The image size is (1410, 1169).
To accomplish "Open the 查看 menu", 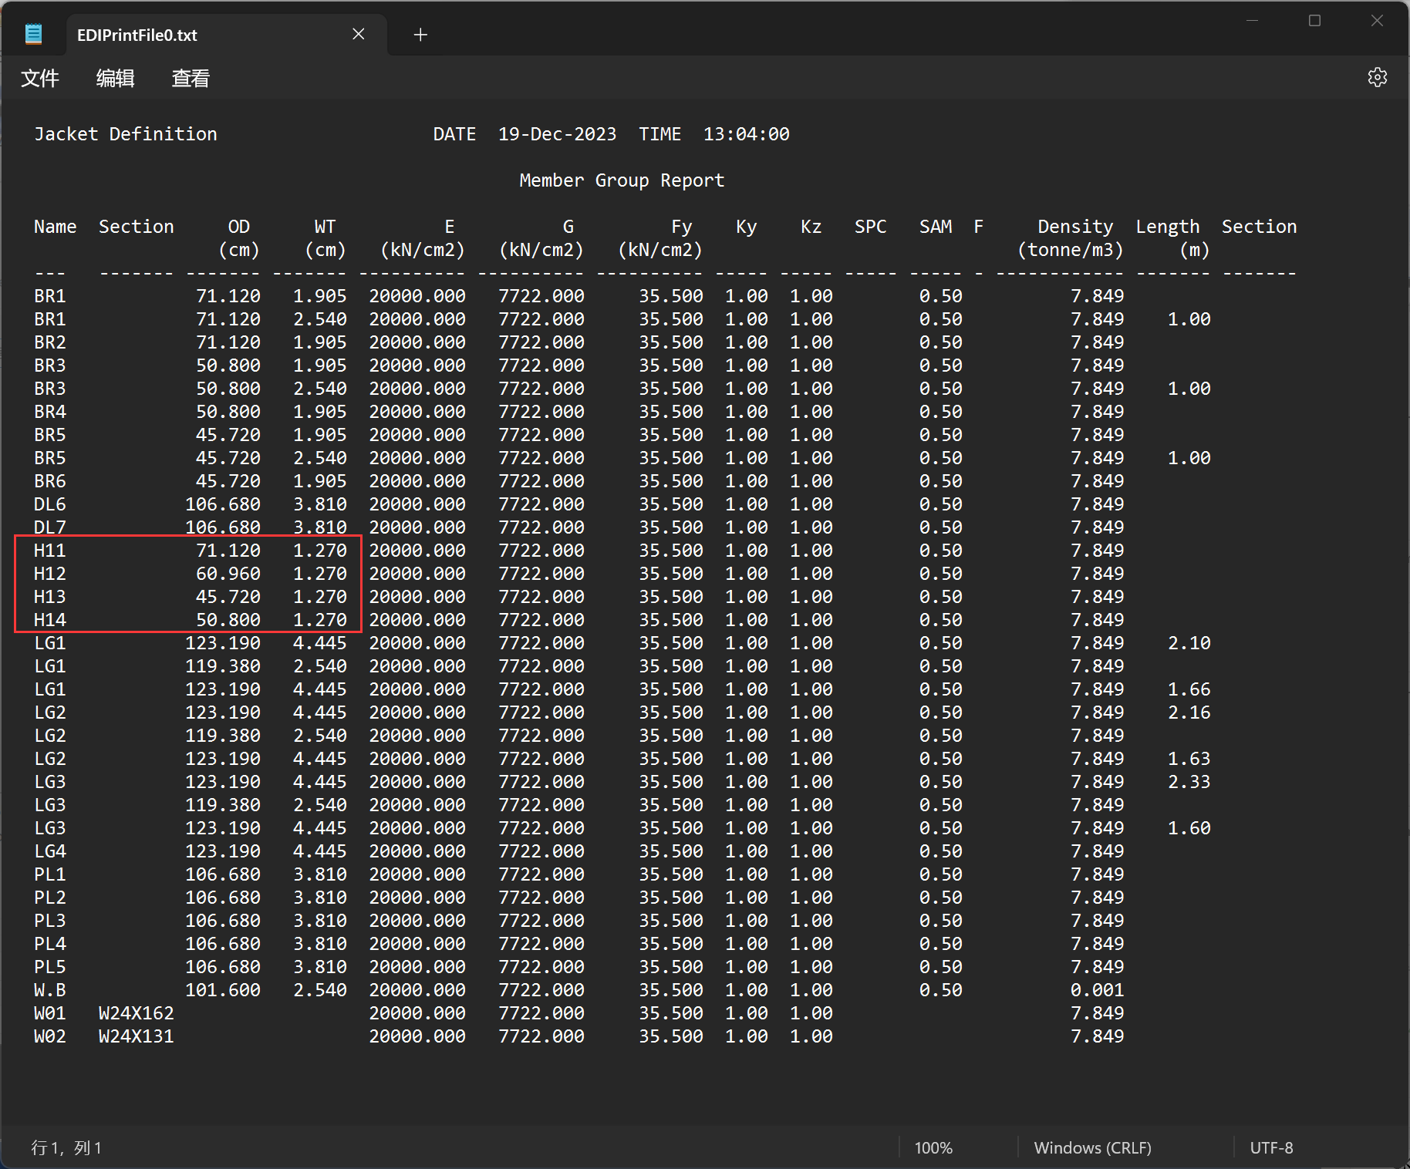I will [191, 78].
